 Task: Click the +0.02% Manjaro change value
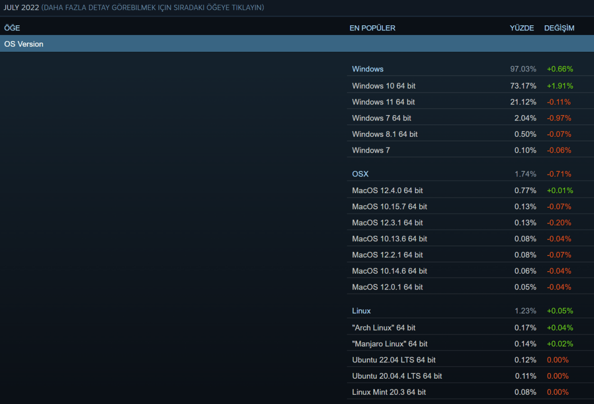pos(559,344)
